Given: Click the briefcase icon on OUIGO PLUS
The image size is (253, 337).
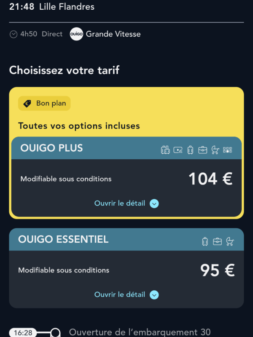Looking at the screenshot, I should click(x=203, y=150).
